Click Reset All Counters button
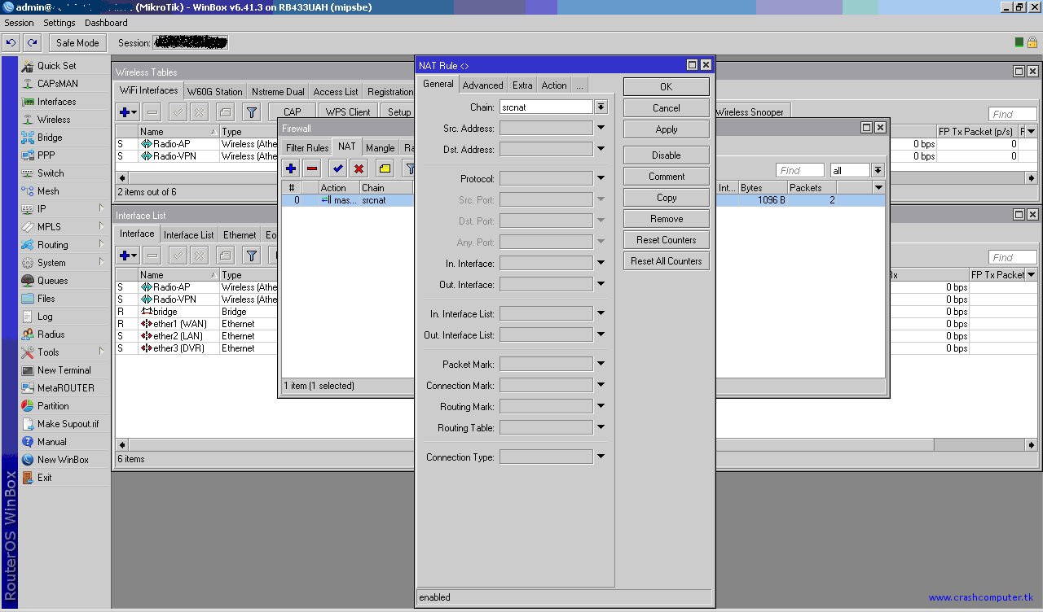The height and width of the screenshot is (612, 1043). tap(666, 260)
